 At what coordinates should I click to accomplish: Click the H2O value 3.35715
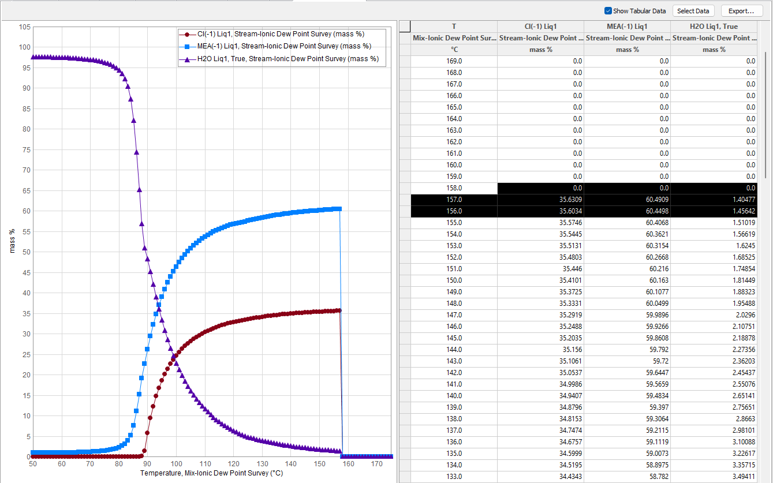point(714,465)
